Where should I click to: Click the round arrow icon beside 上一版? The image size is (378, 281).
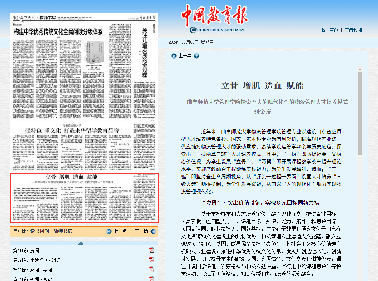(x=109, y=231)
